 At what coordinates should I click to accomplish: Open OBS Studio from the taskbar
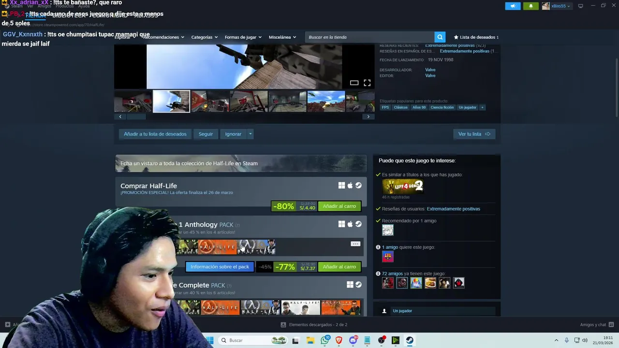382,340
